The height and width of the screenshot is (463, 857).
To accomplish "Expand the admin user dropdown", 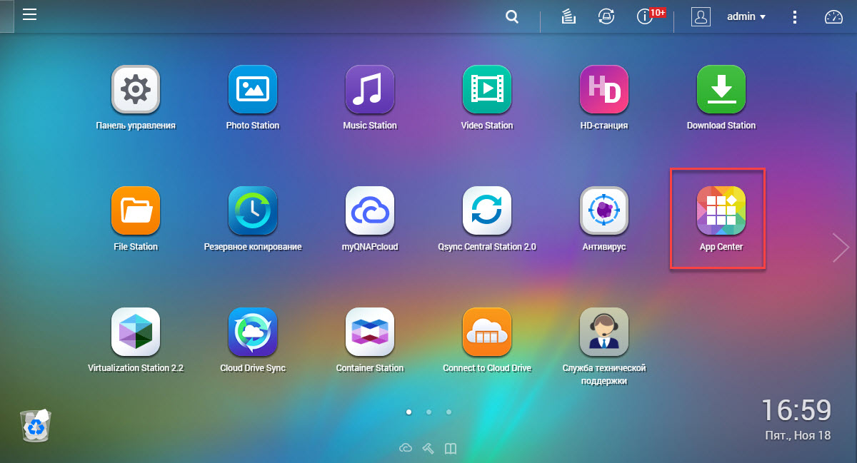I will (746, 16).
